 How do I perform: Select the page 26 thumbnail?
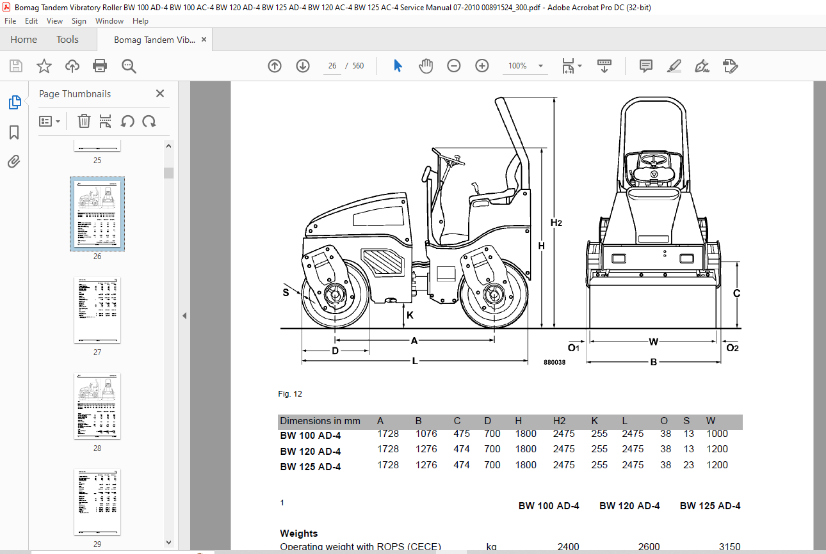click(97, 214)
